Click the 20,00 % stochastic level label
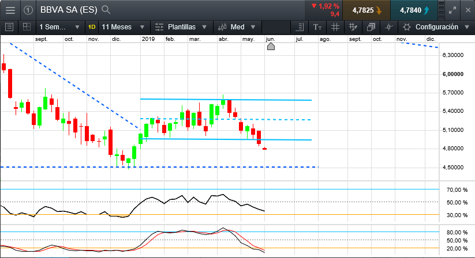 (457, 249)
